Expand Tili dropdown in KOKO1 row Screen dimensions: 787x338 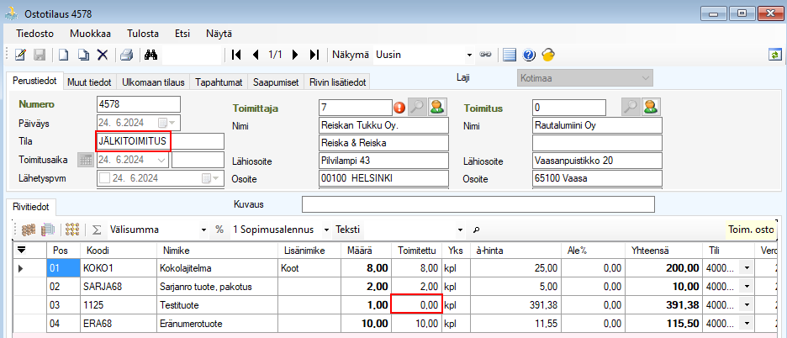click(743, 268)
